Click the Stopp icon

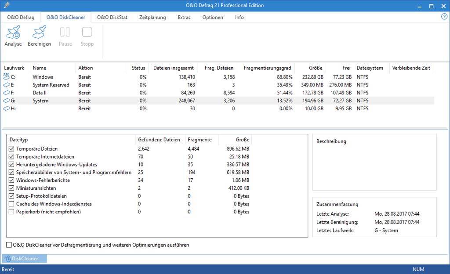click(x=87, y=32)
